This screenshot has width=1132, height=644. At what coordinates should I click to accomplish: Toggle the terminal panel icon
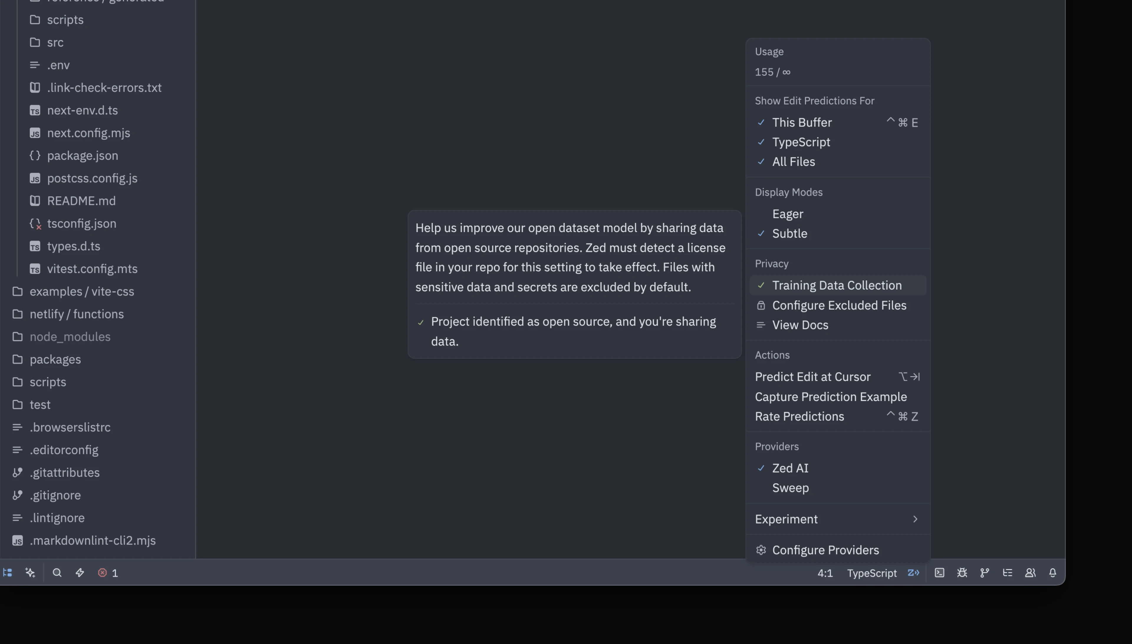pyautogui.click(x=939, y=573)
